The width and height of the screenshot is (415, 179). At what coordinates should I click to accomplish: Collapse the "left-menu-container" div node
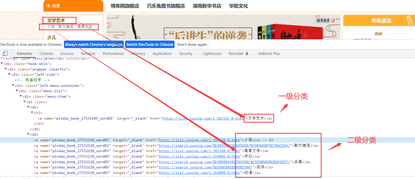click(x=13, y=86)
